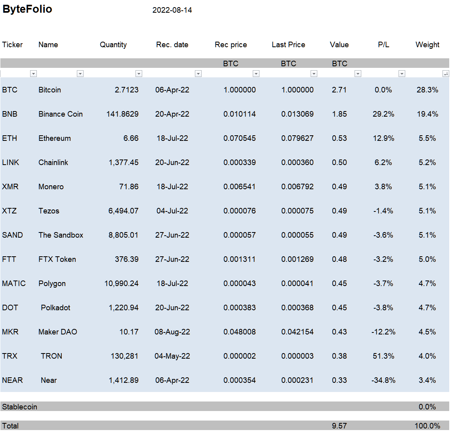Click the Name column header
This screenshot has width=452, height=438.
click(48, 45)
